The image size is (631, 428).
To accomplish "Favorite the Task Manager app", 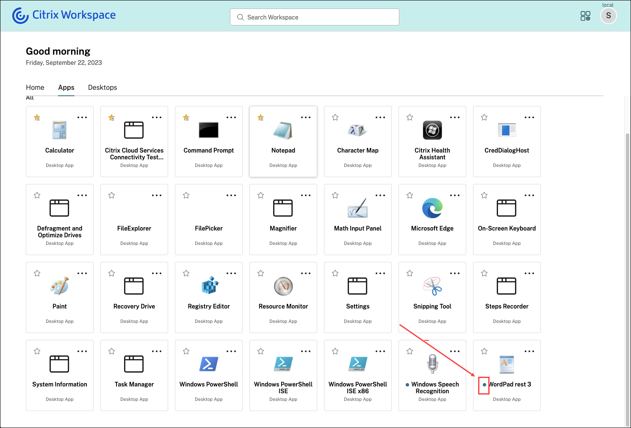I will point(111,351).
